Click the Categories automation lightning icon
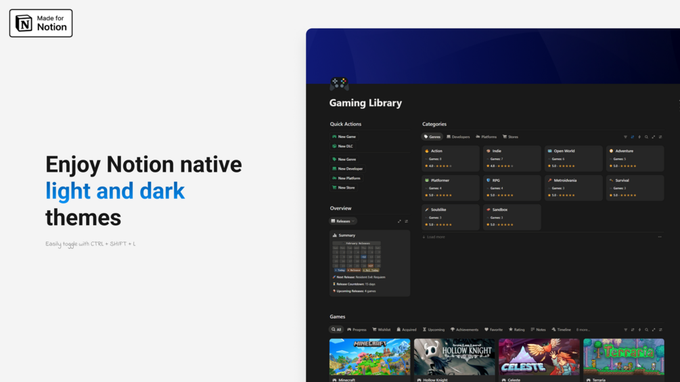The height and width of the screenshot is (382, 680). click(x=639, y=137)
